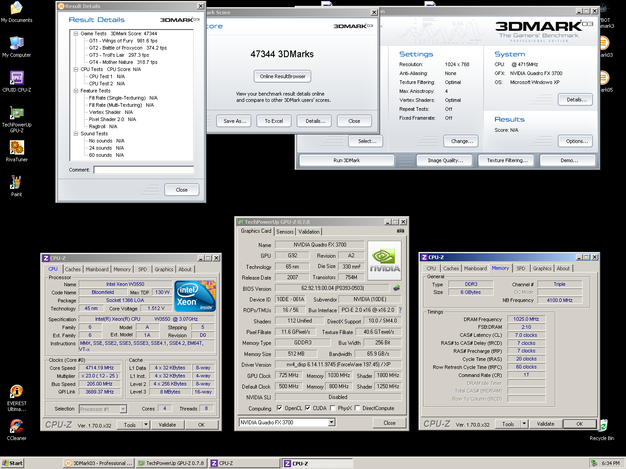The height and width of the screenshot is (469, 626).
Task: Switch to Mainboard tab in left CPU-Z
Action: coord(97,269)
